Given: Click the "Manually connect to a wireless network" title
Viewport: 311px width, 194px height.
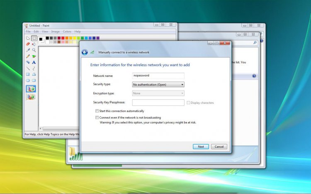Looking at the screenshot, I should point(124,53).
